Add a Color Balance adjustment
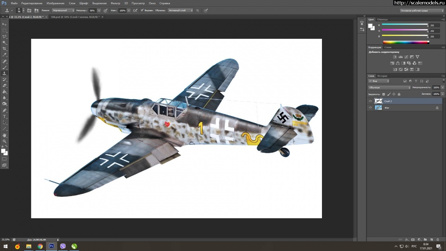Viewport: 446px width, 251px height. 398,63
